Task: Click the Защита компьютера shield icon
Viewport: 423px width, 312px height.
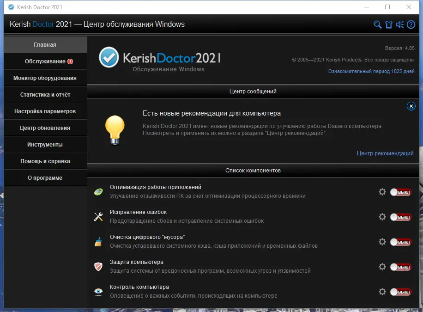Action: pos(98,265)
